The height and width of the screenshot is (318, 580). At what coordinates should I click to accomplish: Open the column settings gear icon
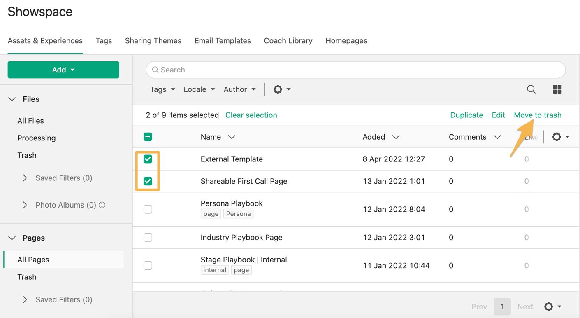pos(561,137)
